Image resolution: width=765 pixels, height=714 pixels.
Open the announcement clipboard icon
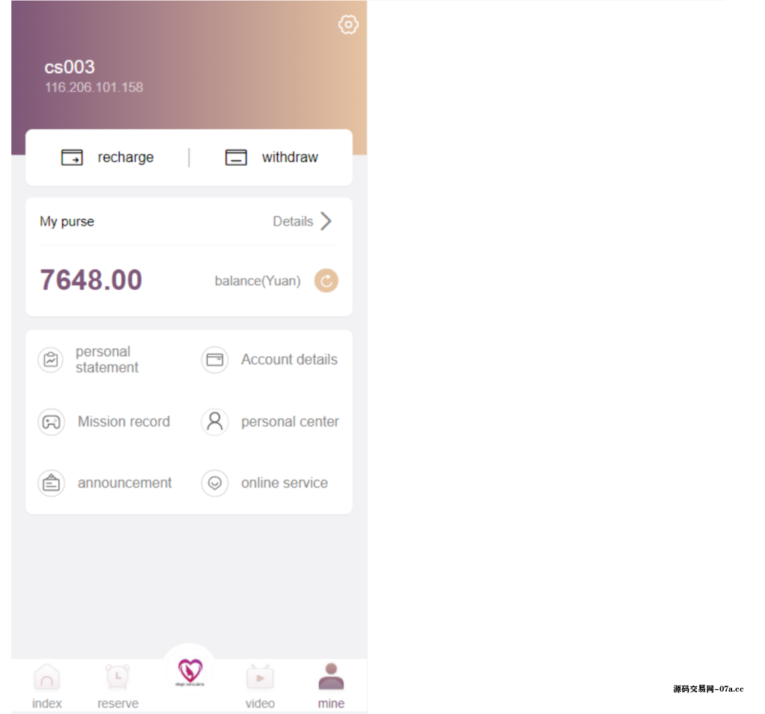(x=52, y=482)
